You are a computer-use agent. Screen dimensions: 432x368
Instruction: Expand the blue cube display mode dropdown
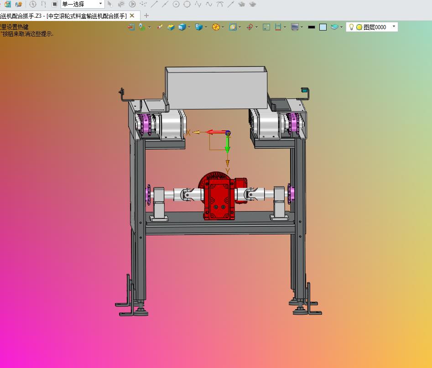189,27
